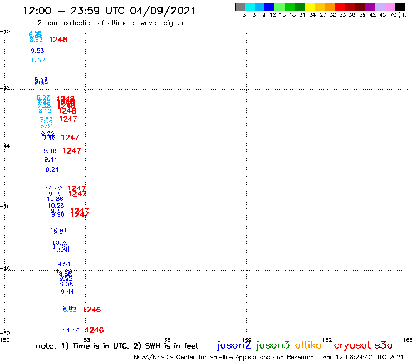Select the -42 latitude axis label

click(x=5, y=87)
